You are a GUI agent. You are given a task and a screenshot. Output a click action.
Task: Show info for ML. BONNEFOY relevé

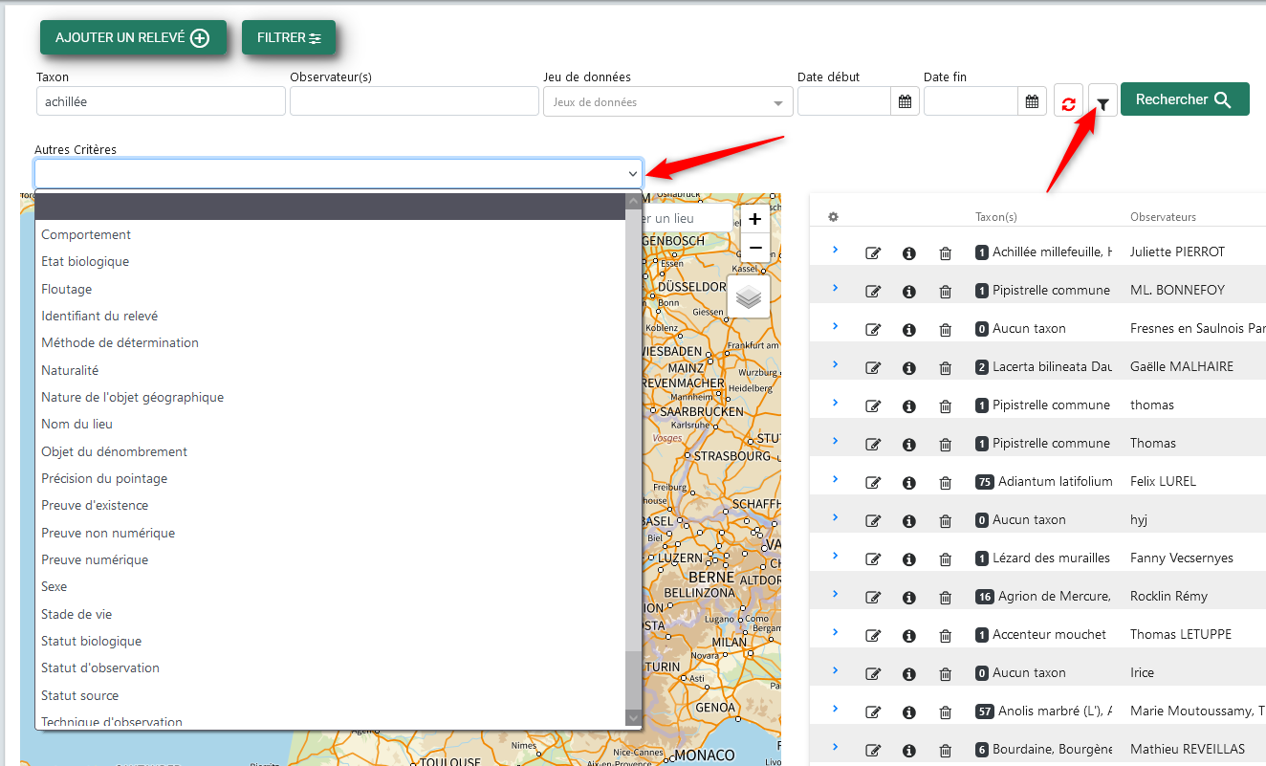click(x=909, y=291)
